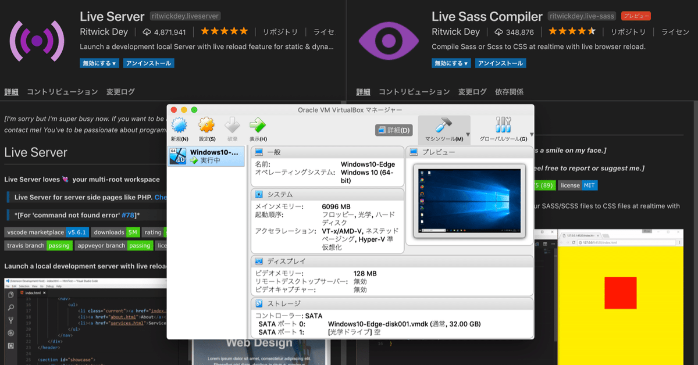
Task: Click the Live Server star rating
Action: (x=224, y=32)
